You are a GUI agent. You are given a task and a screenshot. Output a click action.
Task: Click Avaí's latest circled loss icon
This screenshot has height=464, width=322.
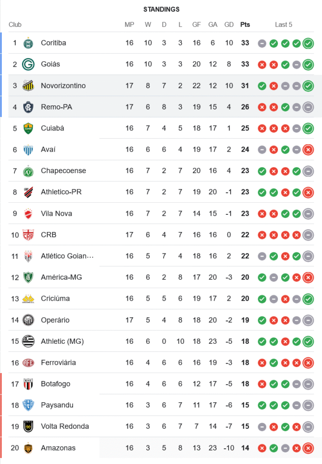point(308,150)
